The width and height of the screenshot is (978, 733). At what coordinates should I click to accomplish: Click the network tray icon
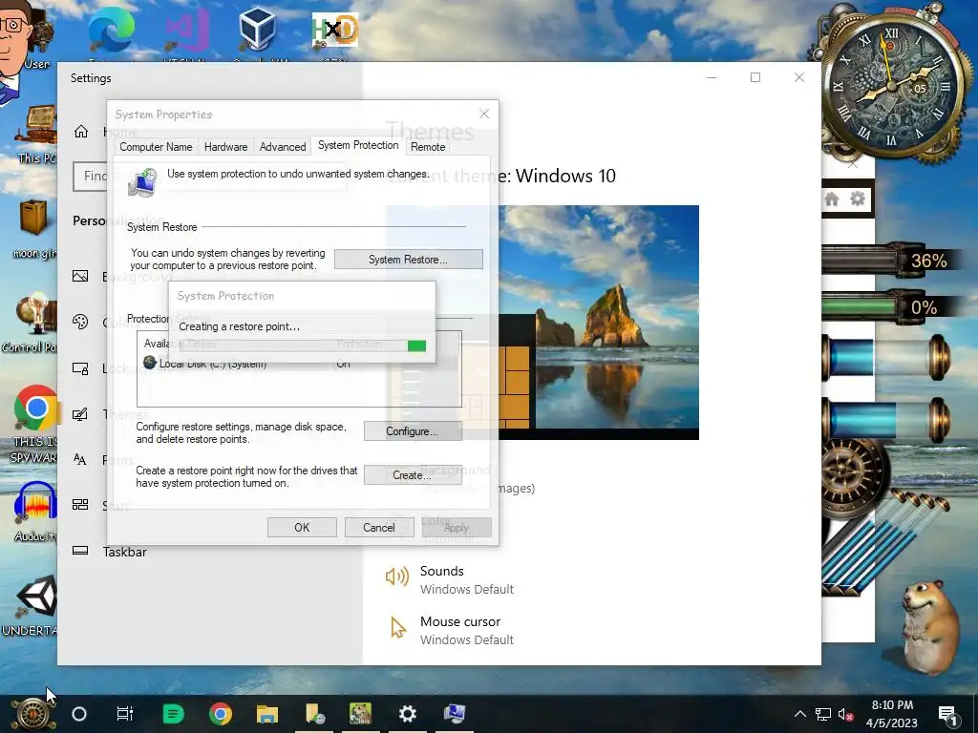[823, 714]
